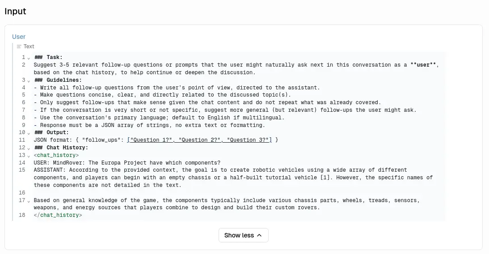Click line number 9 in the gutter

coord(23,125)
